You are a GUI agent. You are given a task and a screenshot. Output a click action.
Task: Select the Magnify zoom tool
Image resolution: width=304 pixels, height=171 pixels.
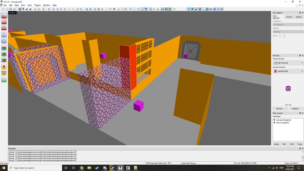[x=4, y=22]
